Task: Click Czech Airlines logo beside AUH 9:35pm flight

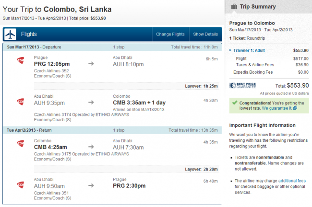Action: point(21,101)
